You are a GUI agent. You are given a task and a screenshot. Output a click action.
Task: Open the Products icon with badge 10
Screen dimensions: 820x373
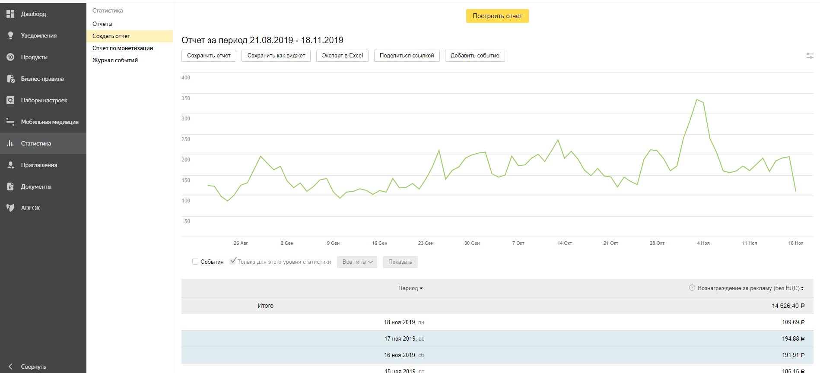[10, 57]
